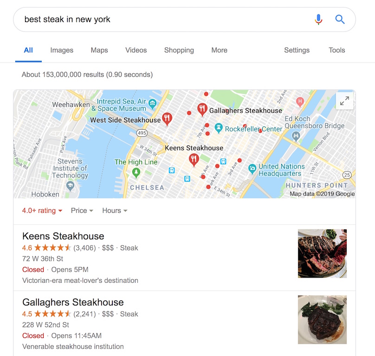Select the Keens Steakhouse map pin
The height and width of the screenshot is (356, 375).
click(x=194, y=160)
